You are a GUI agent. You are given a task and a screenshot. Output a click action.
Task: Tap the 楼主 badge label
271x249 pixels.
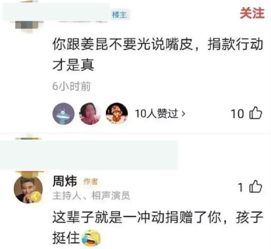pyautogui.click(x=119, y=14)
